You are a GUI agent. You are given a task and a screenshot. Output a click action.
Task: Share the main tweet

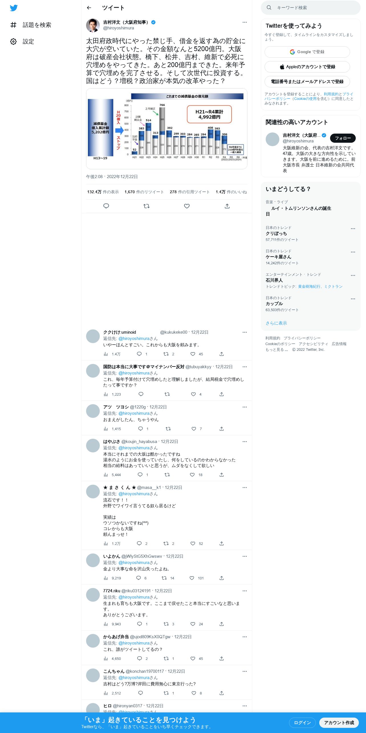click(x=227, y=206)
